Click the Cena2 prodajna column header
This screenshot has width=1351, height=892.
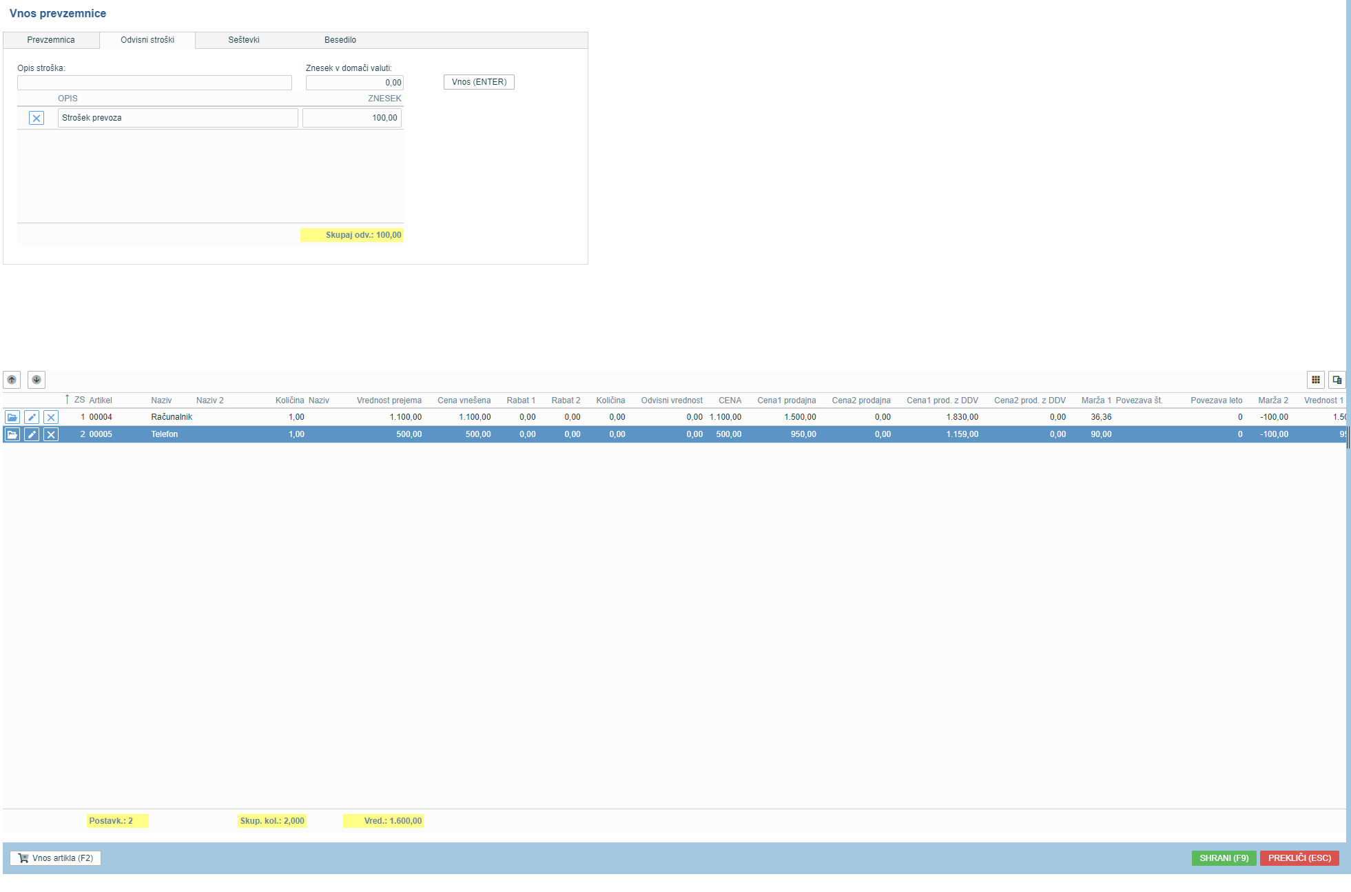pyautogui.click(x=861, y=401)
